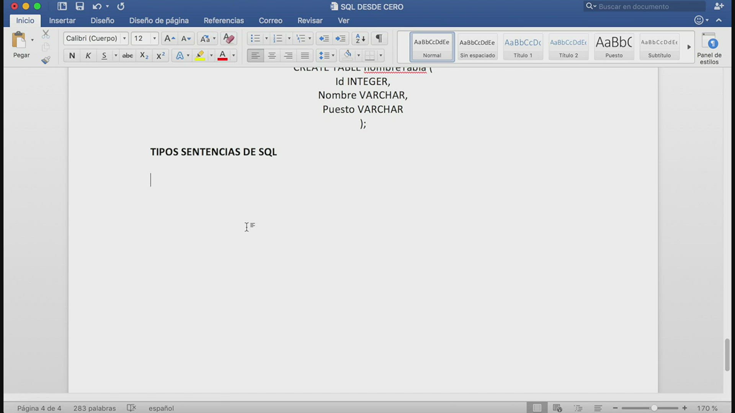Toggle underline (S) formatting

pyautogui.click(x=104, y=56)
